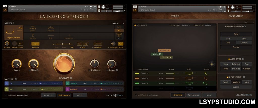Open Stage Type Dry Sims dropdown
Screen dimensions: 258x108
186,25
